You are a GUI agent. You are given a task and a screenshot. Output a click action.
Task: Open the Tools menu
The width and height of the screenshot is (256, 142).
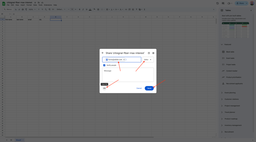tap(40, 5)
